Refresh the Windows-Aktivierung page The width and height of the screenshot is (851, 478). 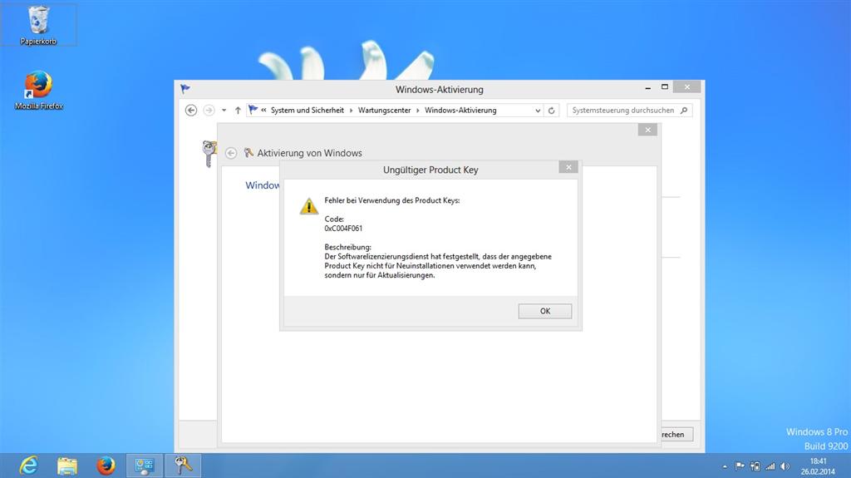pos(552,111)
